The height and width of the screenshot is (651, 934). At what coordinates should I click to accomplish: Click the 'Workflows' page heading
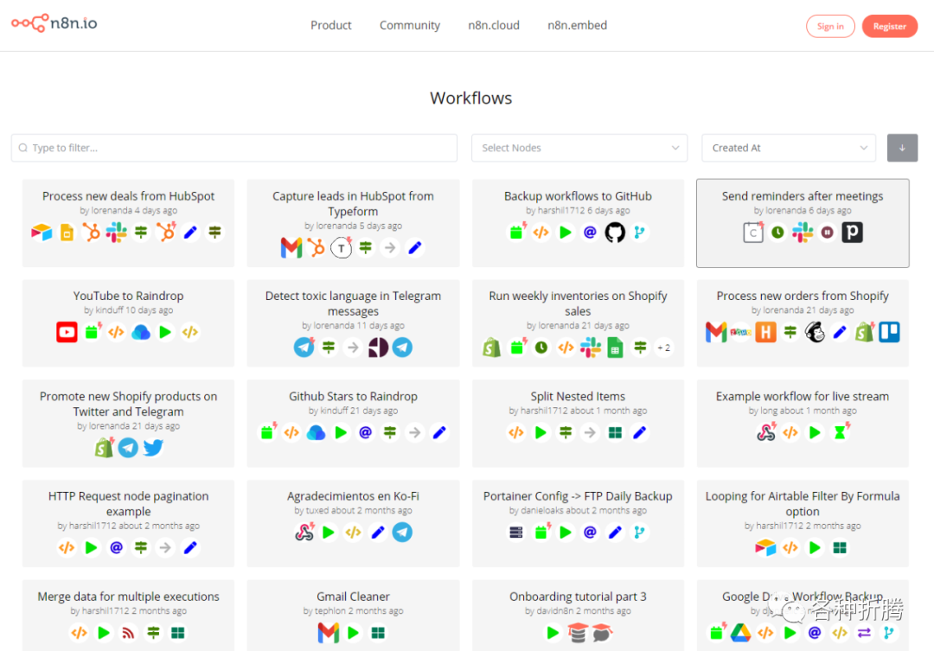click(470, 98)
